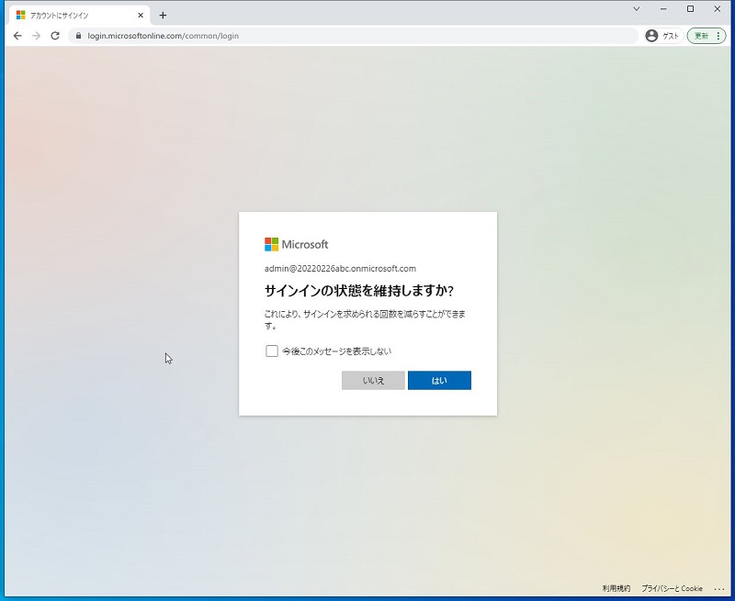Select the アカウントにサインイン browser tab

coord(80,16)
